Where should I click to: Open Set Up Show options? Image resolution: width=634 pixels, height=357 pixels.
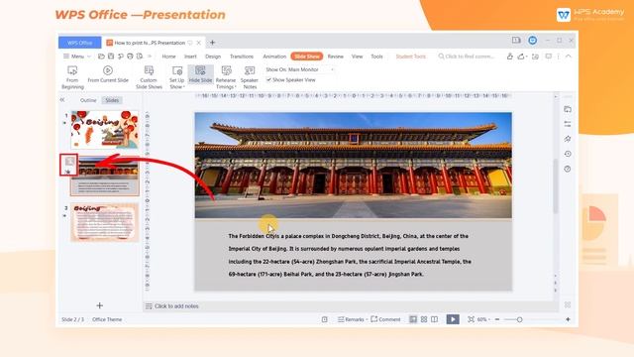click(176, 76)
